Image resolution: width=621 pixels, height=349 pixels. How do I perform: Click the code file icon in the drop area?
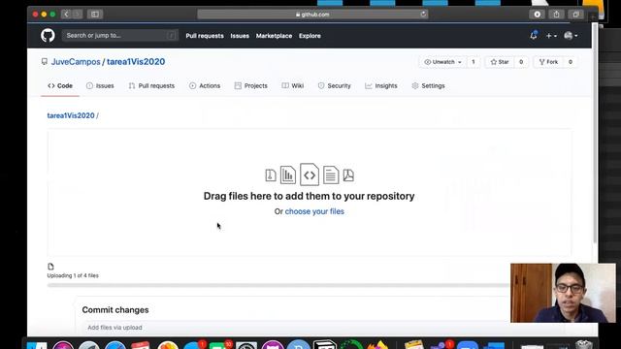(310, 174)
